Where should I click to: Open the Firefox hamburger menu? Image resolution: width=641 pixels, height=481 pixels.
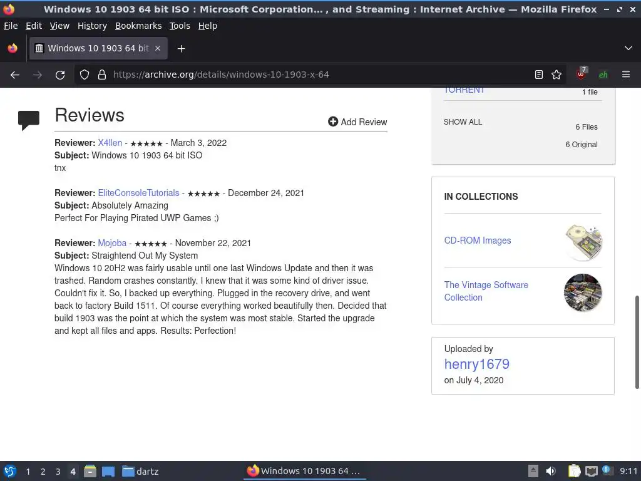[626, 75]
